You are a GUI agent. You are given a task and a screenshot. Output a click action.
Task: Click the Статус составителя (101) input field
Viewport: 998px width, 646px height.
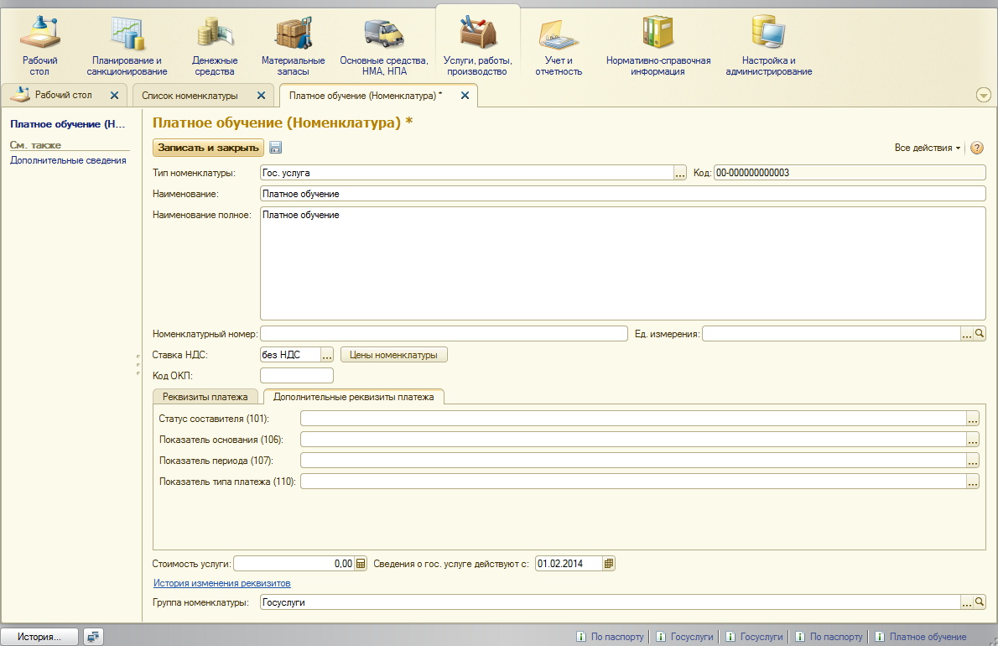(x=633, y=419)
